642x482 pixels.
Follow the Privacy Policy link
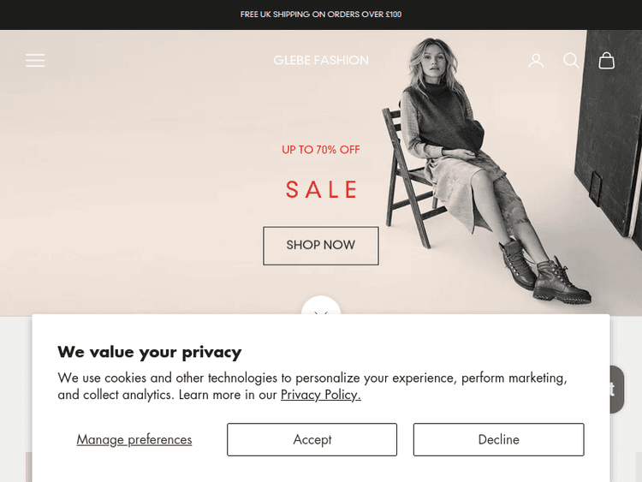(320, 395)
